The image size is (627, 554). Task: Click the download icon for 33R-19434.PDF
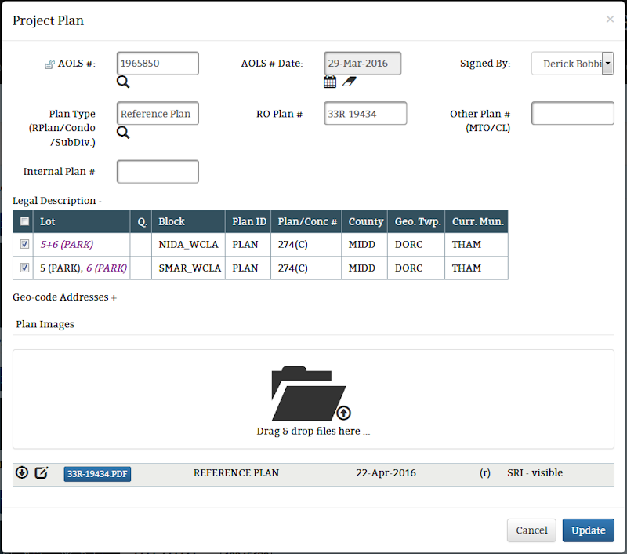tap(22, 472)
